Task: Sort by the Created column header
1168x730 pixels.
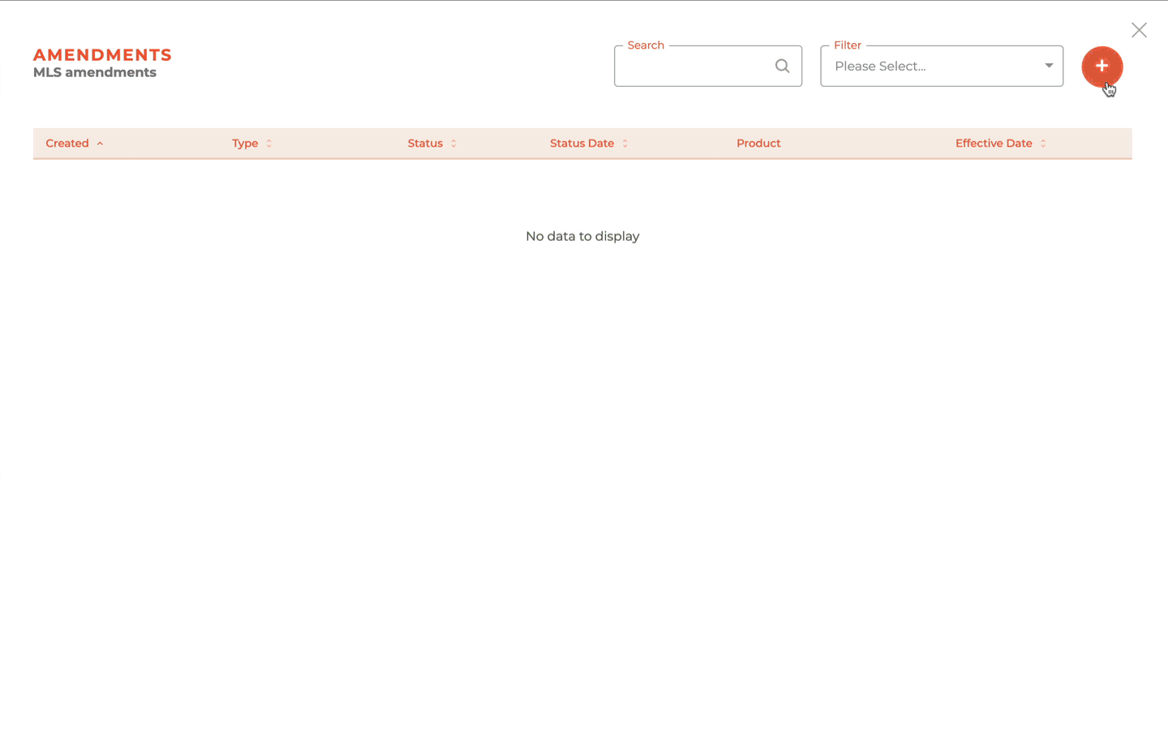Action: 67,144
